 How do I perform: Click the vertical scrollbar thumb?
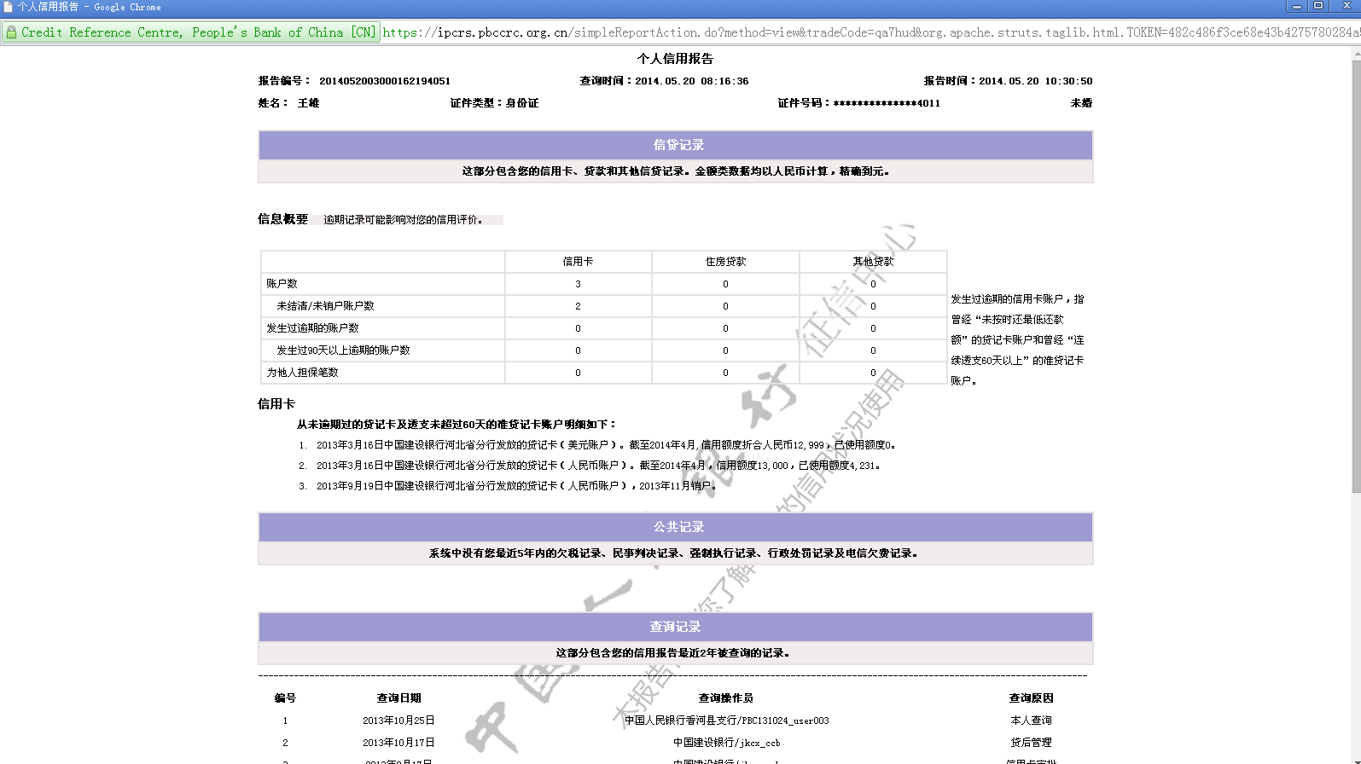[x=1356, y=276]
